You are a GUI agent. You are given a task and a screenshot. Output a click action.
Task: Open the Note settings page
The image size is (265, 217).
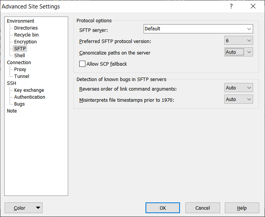coord(12,111)
